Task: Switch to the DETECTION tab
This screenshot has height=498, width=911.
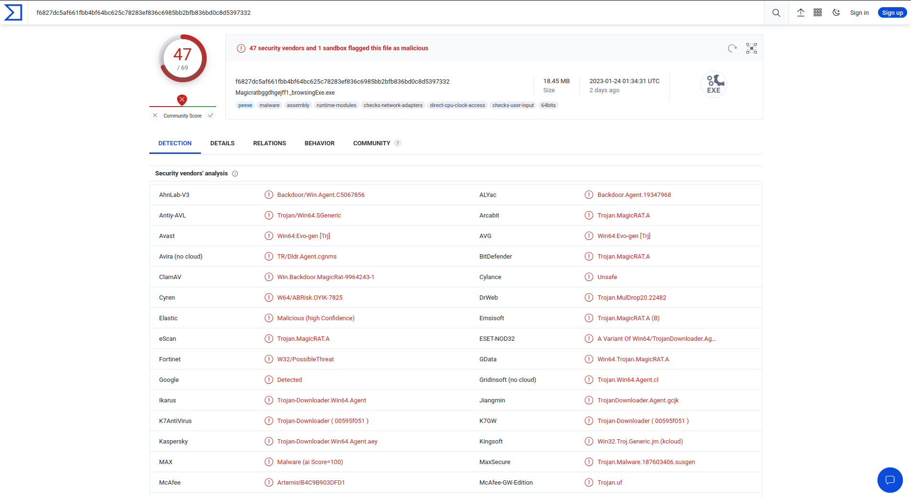Action: click(x=175, y=143)
